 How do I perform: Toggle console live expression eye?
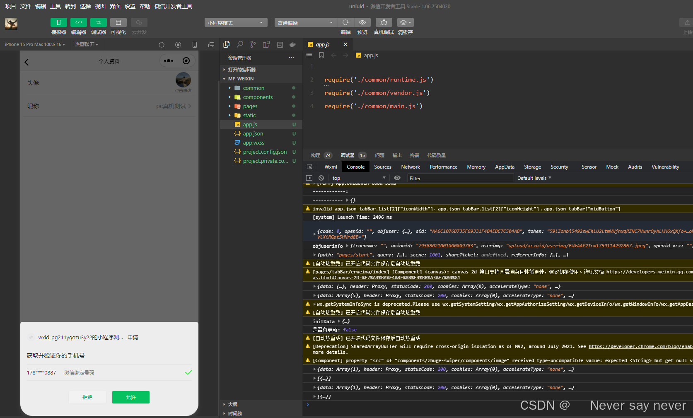click(x=397, y=178)
